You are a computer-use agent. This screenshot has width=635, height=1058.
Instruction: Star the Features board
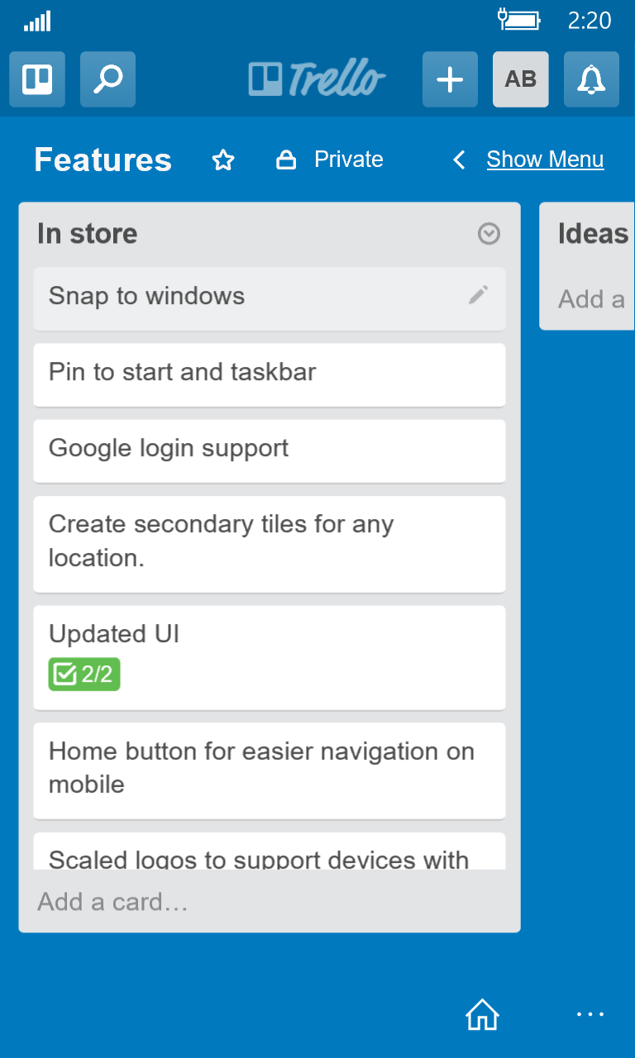click(223, 160)
